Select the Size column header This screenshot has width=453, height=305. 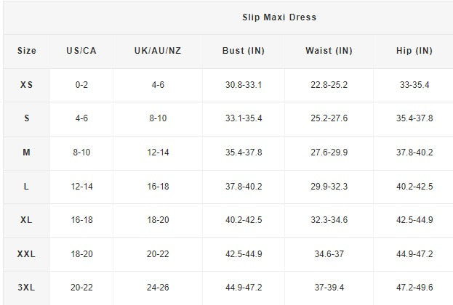(x=26, y=51)
